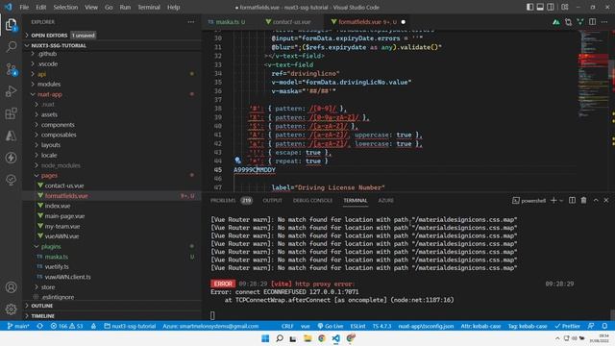Open the Thunder Client lightning icon
615x346 pixels.
[x=11, y=158]
